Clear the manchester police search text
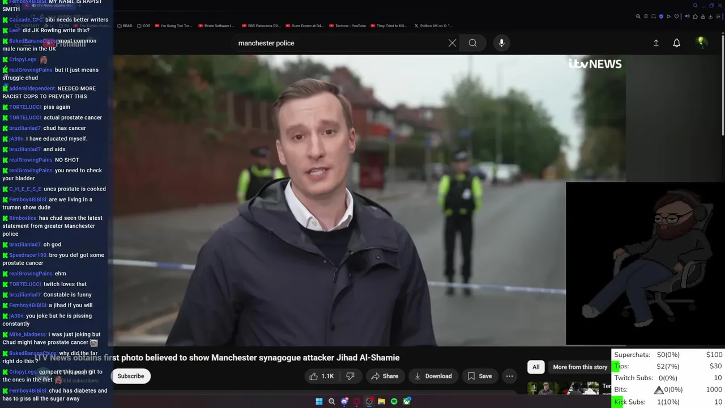Image resolution: width=725 pixels, height=408 pixels. click(452, 43)
